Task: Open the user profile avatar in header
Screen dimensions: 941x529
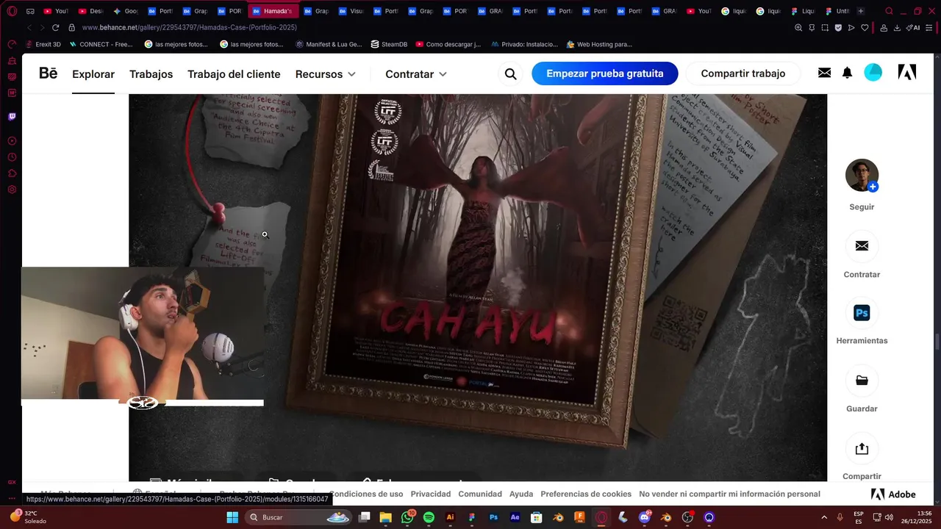Action: 873,72
